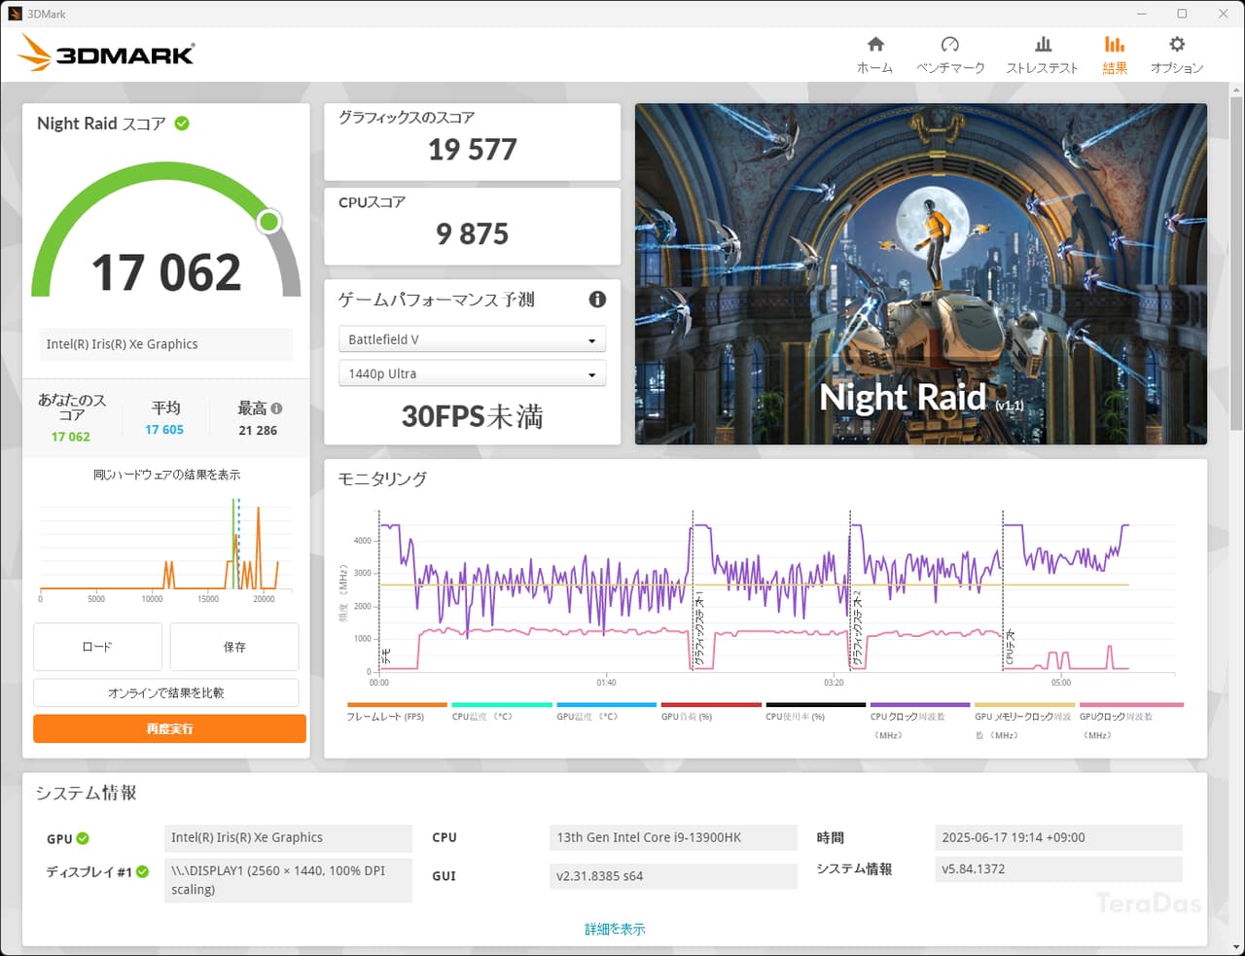This screenshot has height=956, width=1245.
Task: Click the あなたのスコア value 17 062
Action: coord(71,437)
